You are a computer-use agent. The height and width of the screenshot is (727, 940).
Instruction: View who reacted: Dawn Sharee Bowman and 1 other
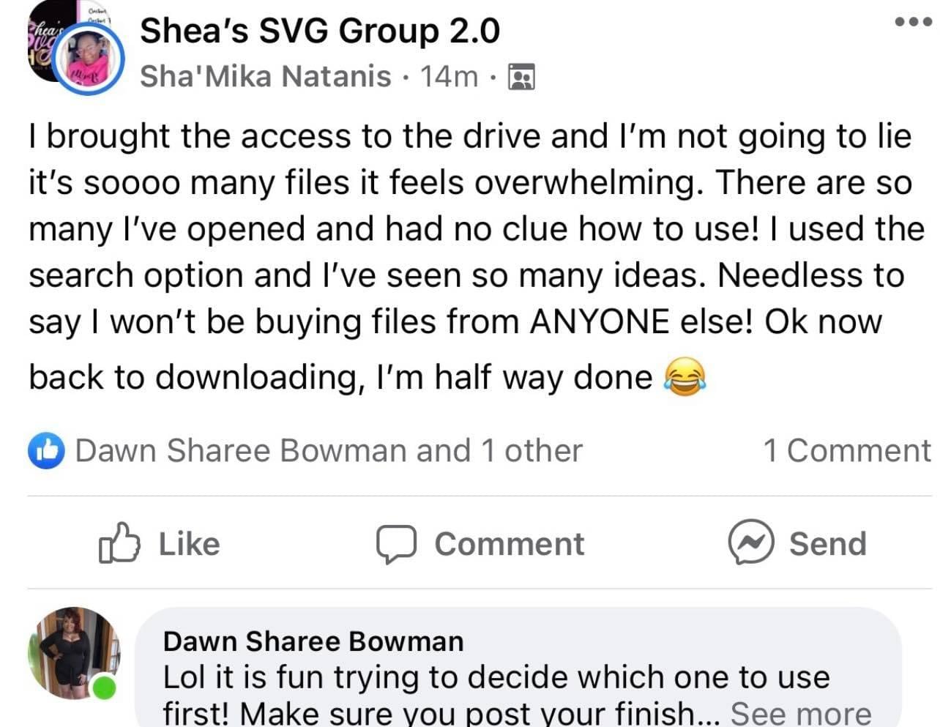point(329,451)
